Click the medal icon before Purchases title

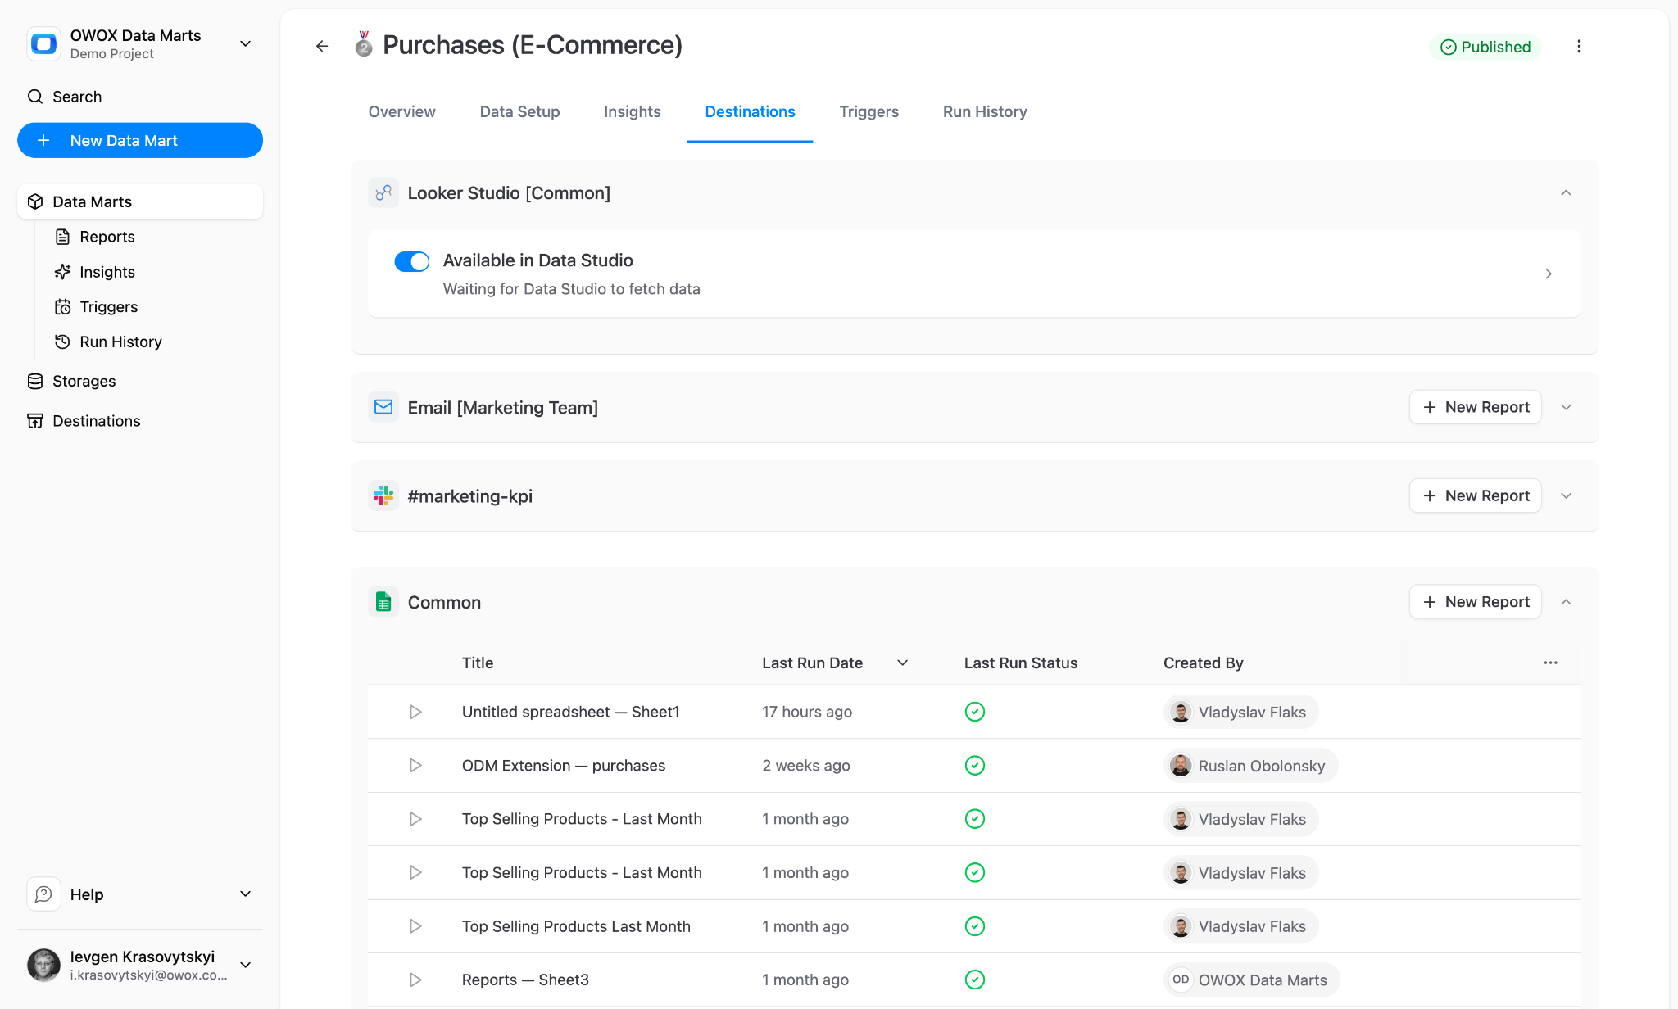[364, 44]
